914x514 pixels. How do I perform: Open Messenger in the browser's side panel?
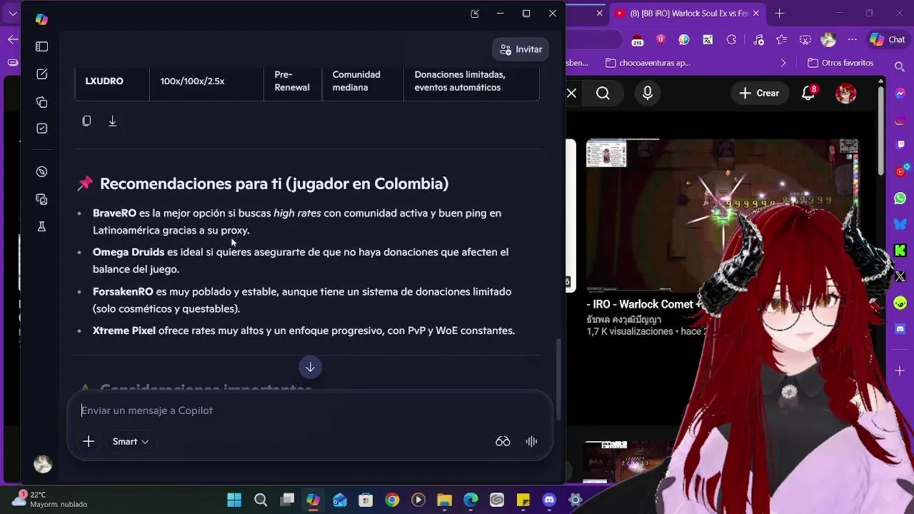(x=900, y=94)
